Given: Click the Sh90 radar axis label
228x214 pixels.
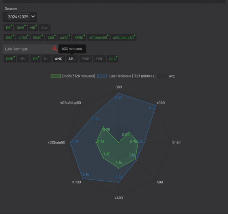Looking at the screenshot, I should (x=176, y=142).
